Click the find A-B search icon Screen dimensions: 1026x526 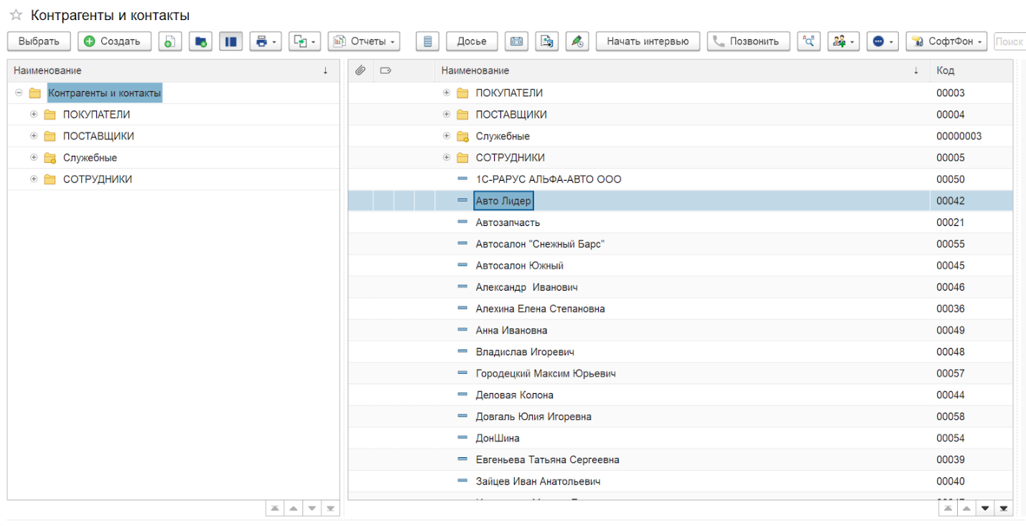(x=808, y=42)
